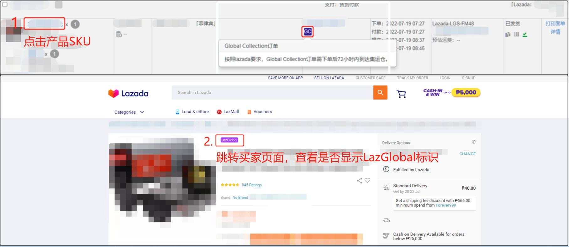Open the Vouchers link
This screenshot has width=569, height=247.
coord(263,112)
